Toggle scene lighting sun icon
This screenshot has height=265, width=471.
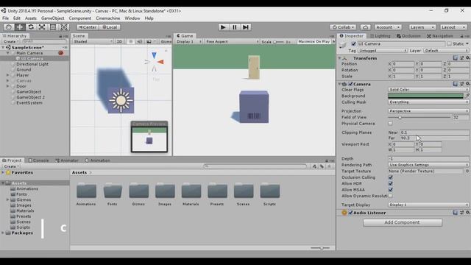(x=131, y=41)
